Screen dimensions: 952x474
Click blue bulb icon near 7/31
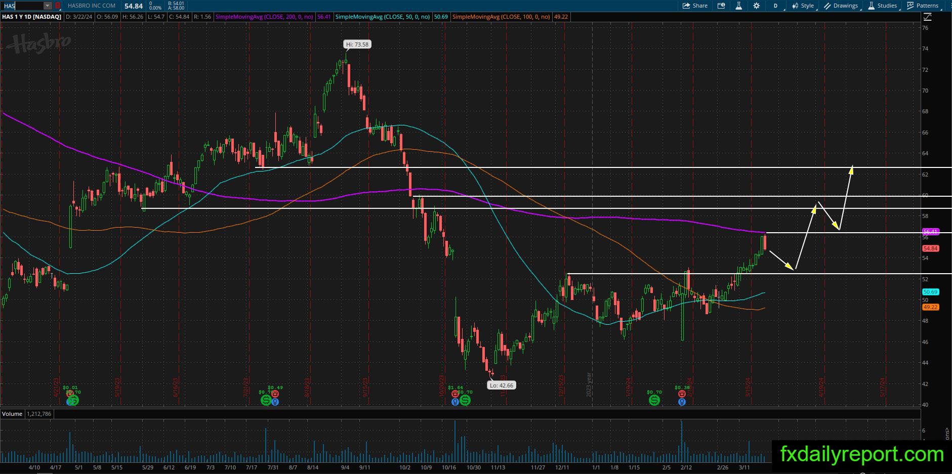coord(275,402)
